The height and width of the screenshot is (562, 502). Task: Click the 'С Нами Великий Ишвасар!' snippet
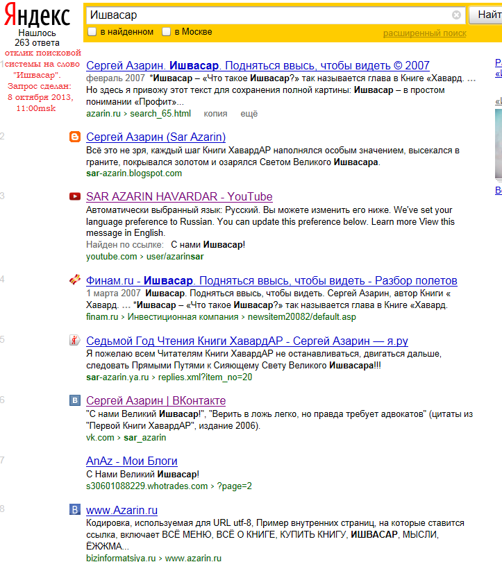pos(143,475)
